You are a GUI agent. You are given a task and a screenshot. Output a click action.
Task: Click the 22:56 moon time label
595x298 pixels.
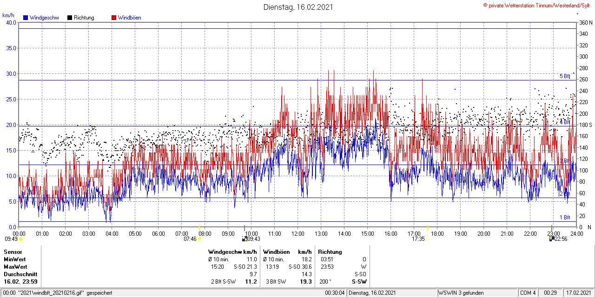point(561,239)
